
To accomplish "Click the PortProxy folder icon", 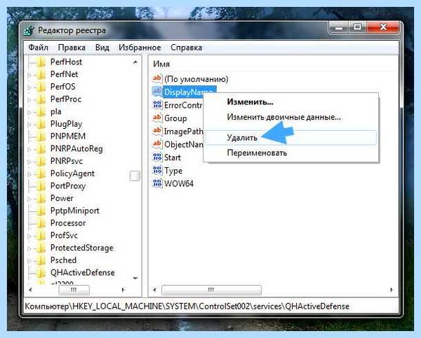I will [41, 185].
